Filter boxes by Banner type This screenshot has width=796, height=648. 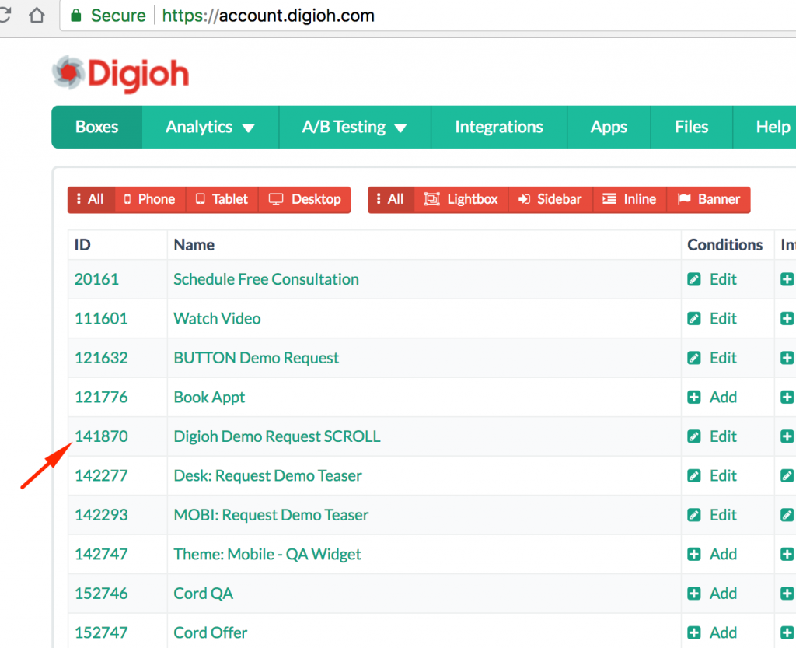(x=709, y=200)
